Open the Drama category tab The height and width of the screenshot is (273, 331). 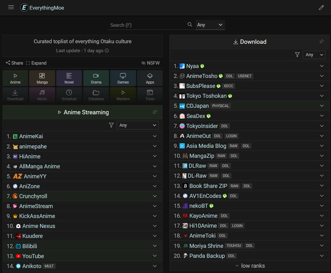point(96,78)
